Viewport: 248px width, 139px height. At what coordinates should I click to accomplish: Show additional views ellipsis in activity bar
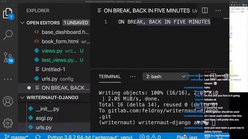[x=8, y=79]
